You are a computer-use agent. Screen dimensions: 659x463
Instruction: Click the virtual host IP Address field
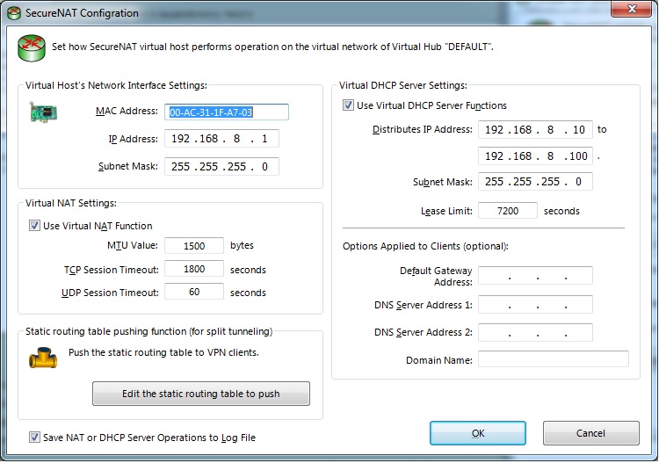[x=221, y=139]
